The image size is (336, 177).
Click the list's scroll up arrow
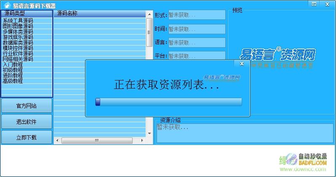(149, 14)
